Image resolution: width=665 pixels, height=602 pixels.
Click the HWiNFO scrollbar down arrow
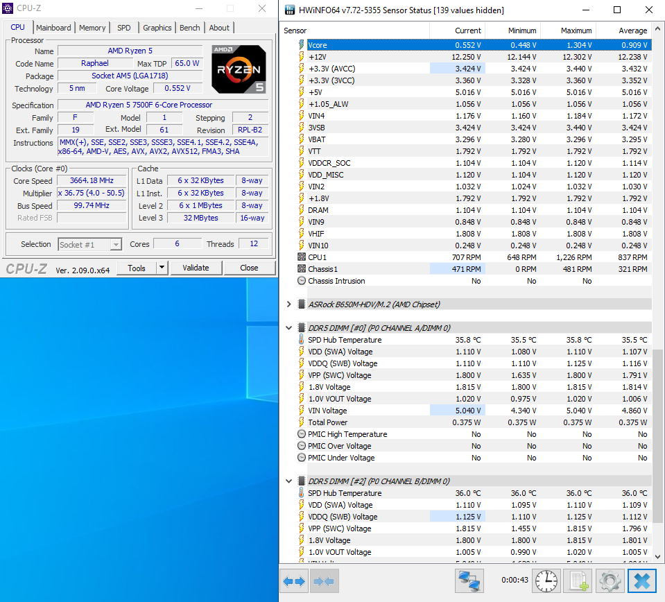[x=657, y=557]
